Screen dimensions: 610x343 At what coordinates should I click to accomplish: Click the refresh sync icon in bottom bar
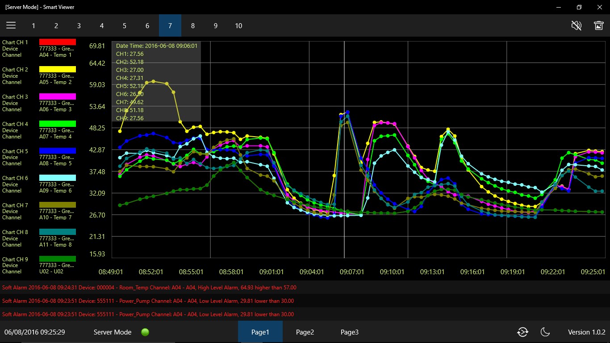[522, 332]
